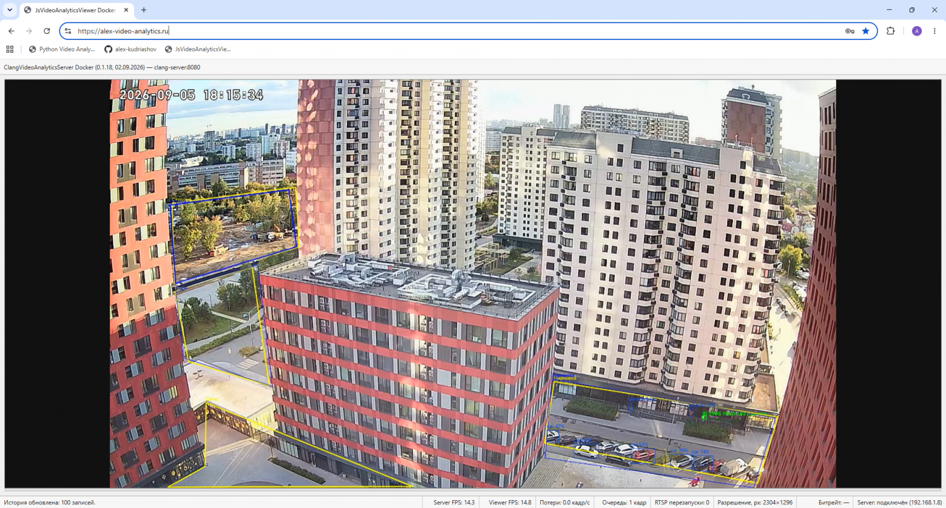The width and height of the screenshot is (946, 508).
Task: Open the Python Video Analy... bookmark
Action: pyautogui.click(x=62, y=49)
